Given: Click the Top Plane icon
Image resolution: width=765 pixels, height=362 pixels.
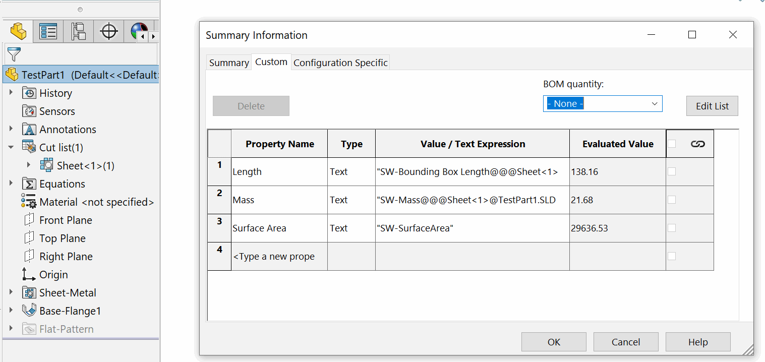Looking at the screenshot, I should (29, 238).
